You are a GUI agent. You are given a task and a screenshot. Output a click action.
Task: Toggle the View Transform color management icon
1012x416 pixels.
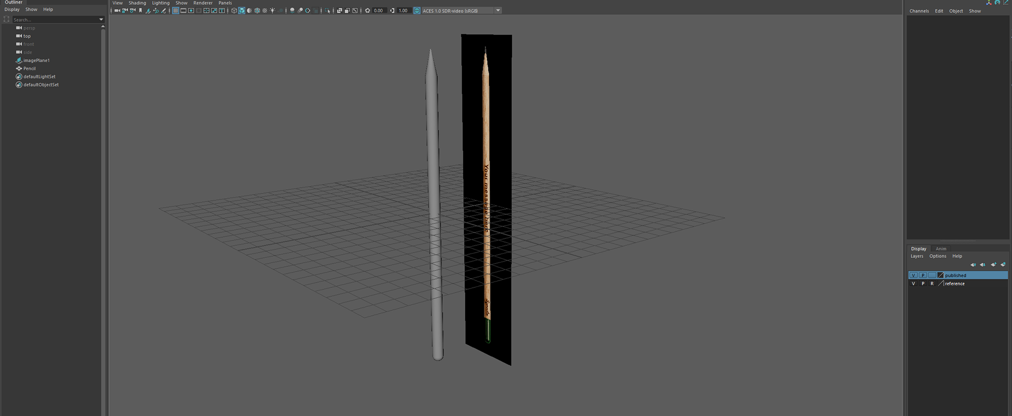(417, 11)
